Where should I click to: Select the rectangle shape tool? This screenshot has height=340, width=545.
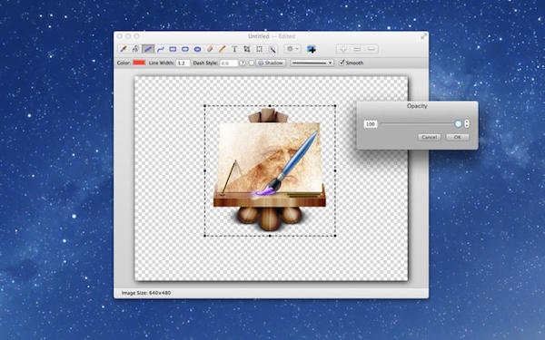(173, 49)
